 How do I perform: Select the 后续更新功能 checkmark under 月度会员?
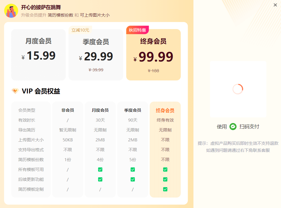click(x=100, y=179)
